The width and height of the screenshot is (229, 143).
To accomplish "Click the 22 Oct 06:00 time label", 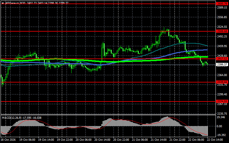I will tap(196, 140).
